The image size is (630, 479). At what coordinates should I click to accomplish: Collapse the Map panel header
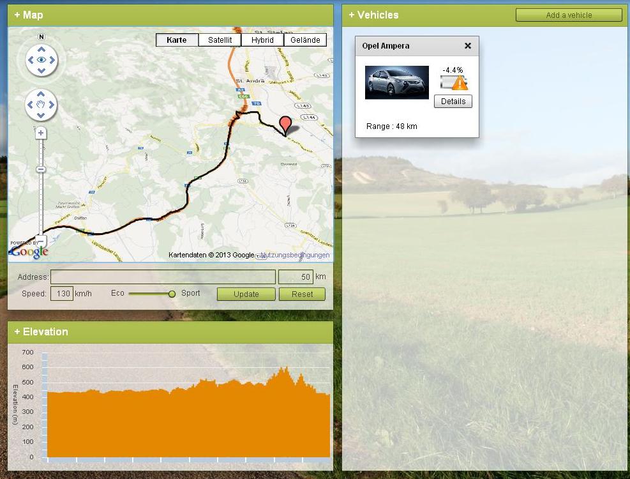click(29, 15)
